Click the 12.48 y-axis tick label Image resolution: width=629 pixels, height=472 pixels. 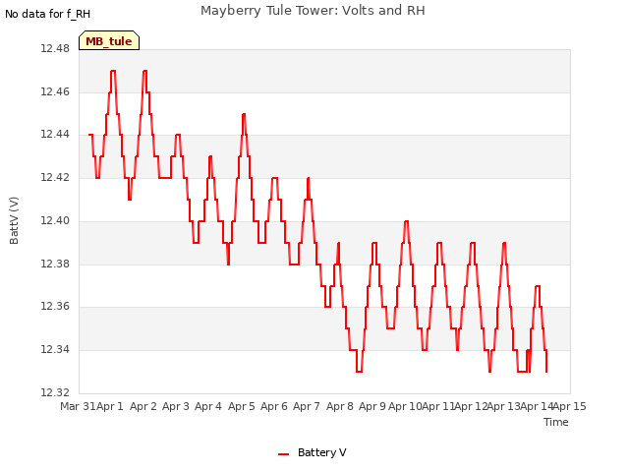[x=55, y=49]
